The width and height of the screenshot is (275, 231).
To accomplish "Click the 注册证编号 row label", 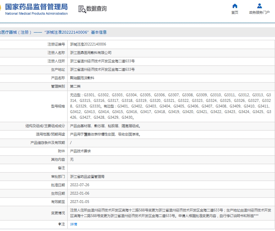I will click(x=56, y=44).
